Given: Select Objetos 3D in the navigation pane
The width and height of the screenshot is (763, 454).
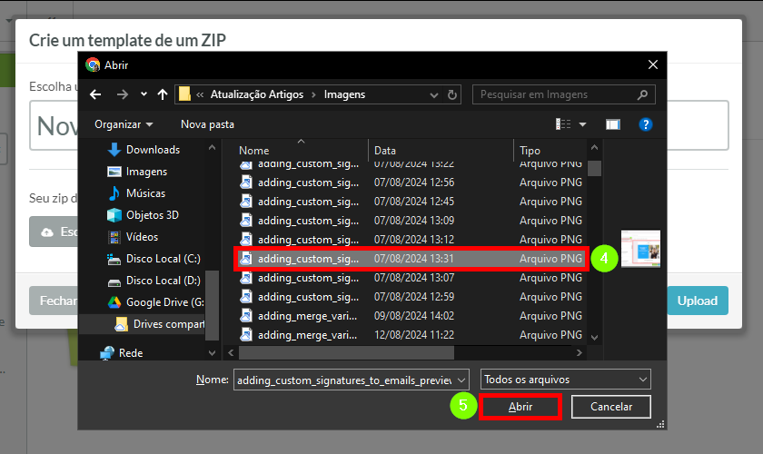Looking at the screenshot, I should pyautogui.click(x=144, y=215).
